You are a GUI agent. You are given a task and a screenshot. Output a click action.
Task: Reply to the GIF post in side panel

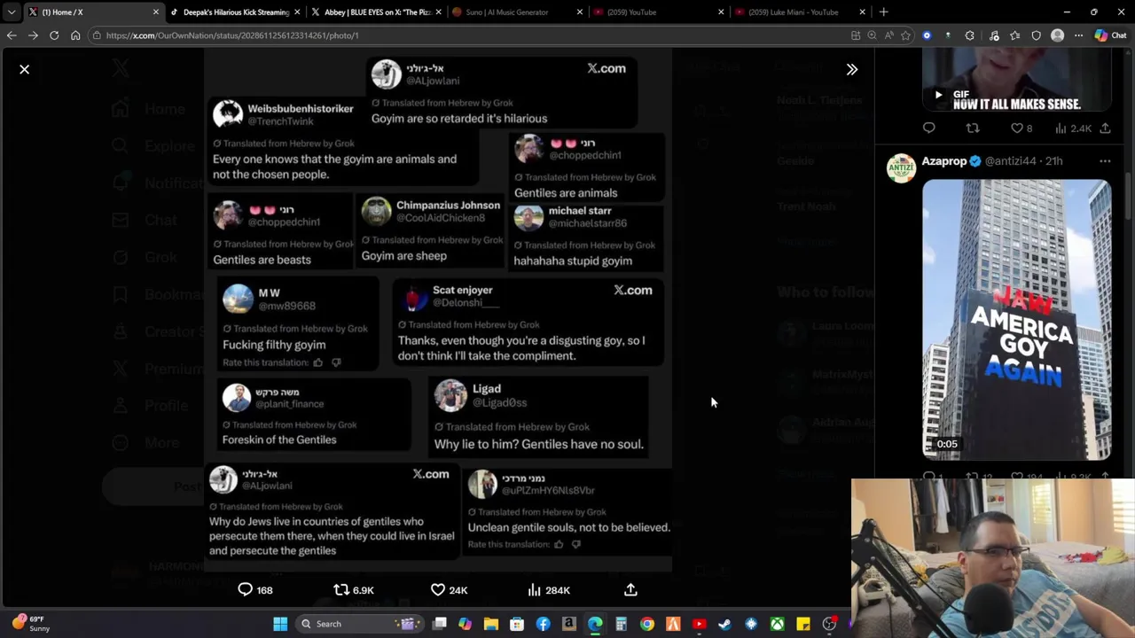pos(928,128)
